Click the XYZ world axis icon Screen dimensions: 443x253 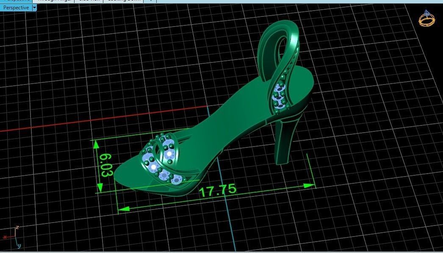click(x=12, y=237)
